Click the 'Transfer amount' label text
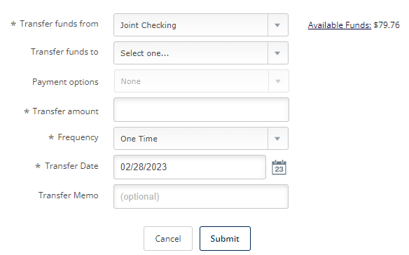409x255 pixels. 65,111
